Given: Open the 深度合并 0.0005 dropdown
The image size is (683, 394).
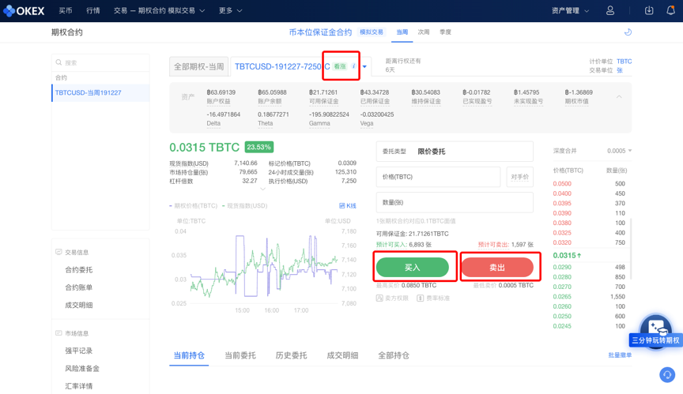Looking at the screenshot, I should coord(619,151).
